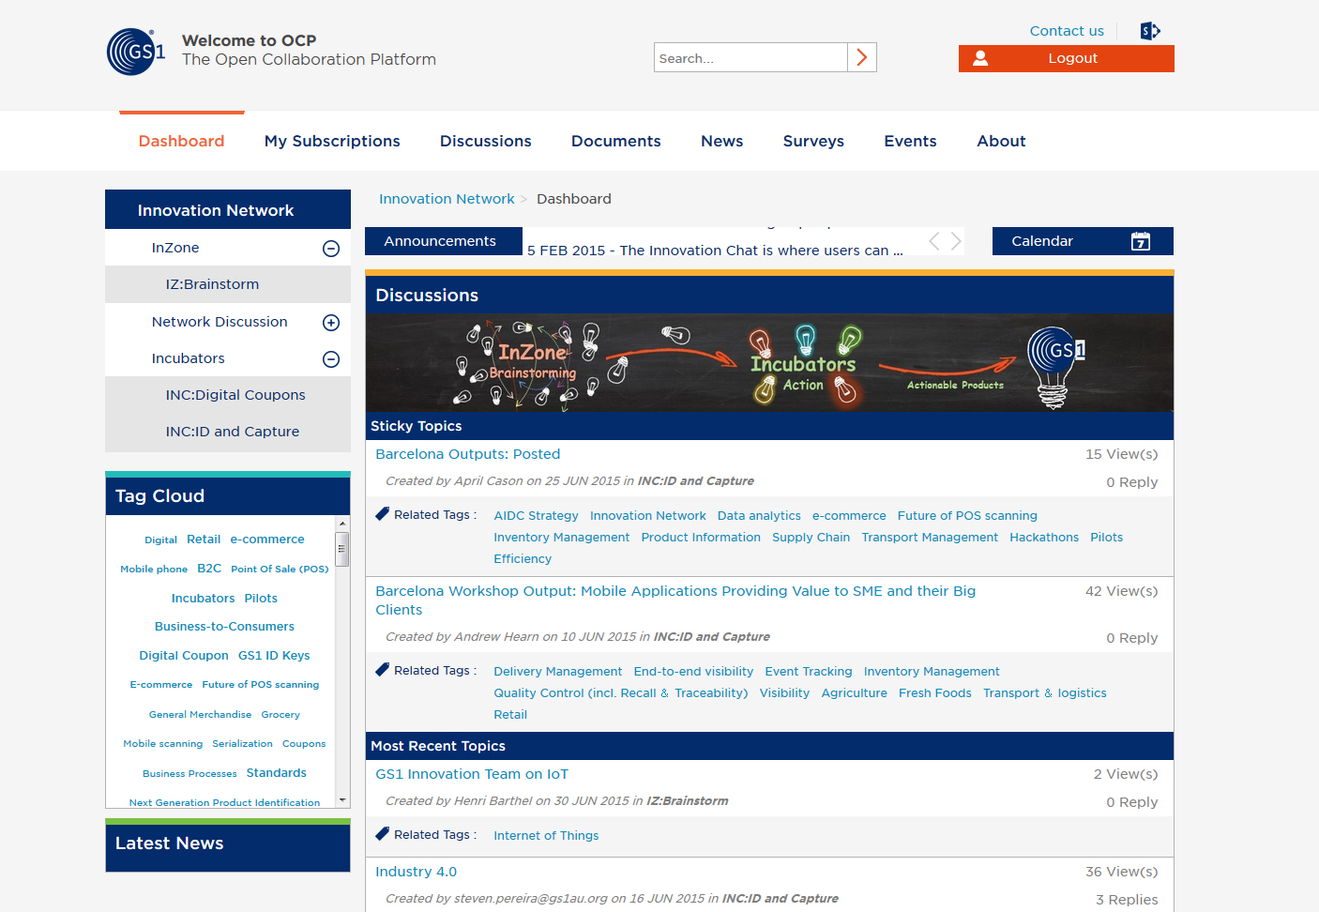Click the Data analytics tag
The height and width of the screenshot is (912, 1319).
click(759, 516)
